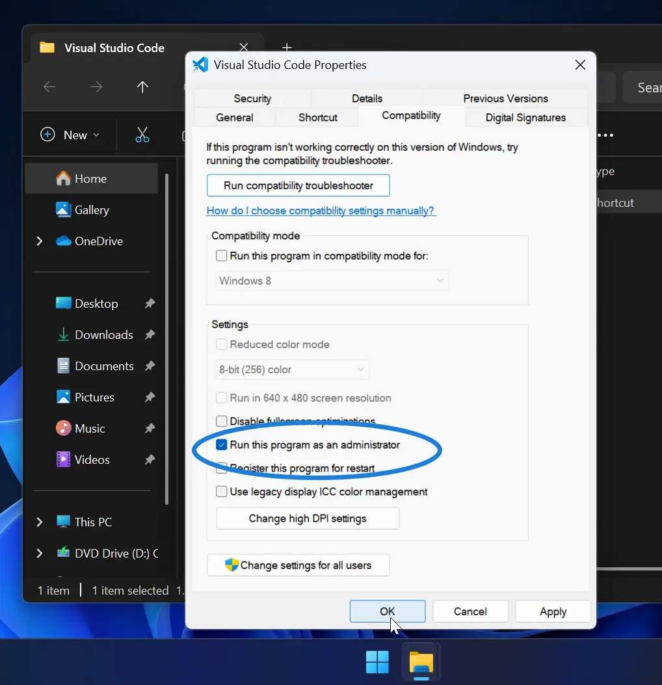Open Music folder in sidebar
This screenshot has height=685, width=662.
91,428
